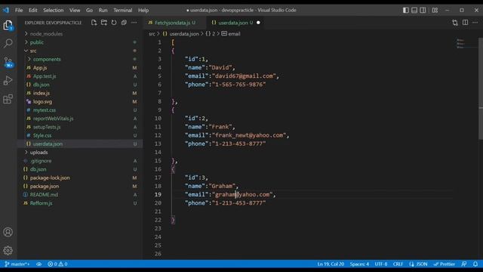Collapse all folders in Explorer
The height and width of the screenshot is (272, 483).
click(x=124, y=23)
